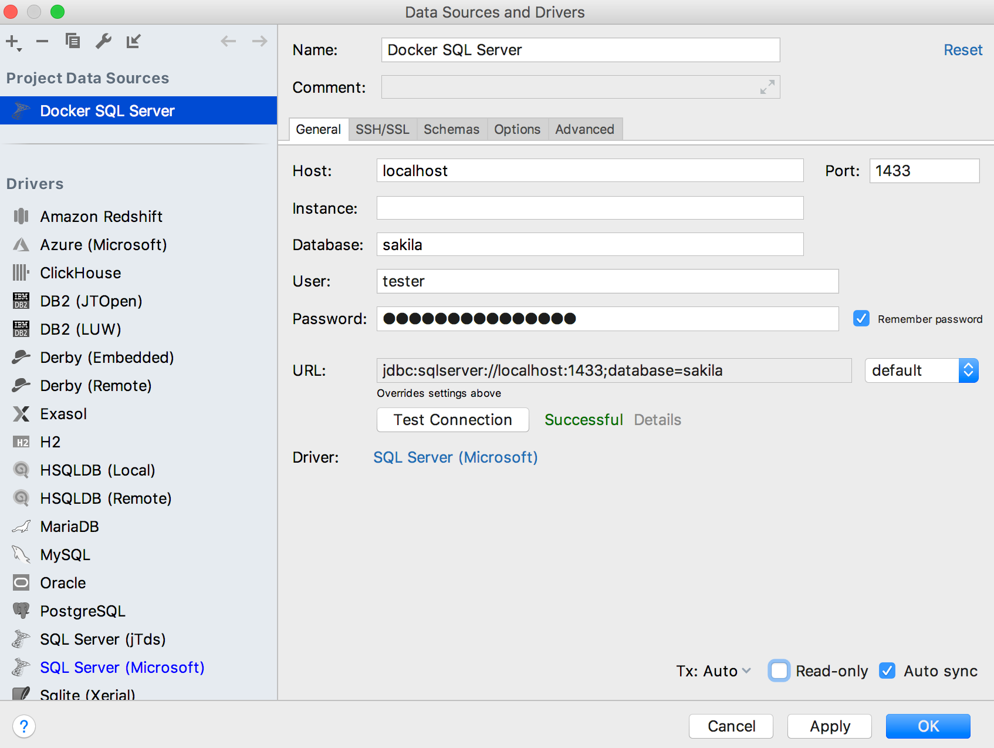Enable the Read-only checkbox

click(x=779, y=670)
